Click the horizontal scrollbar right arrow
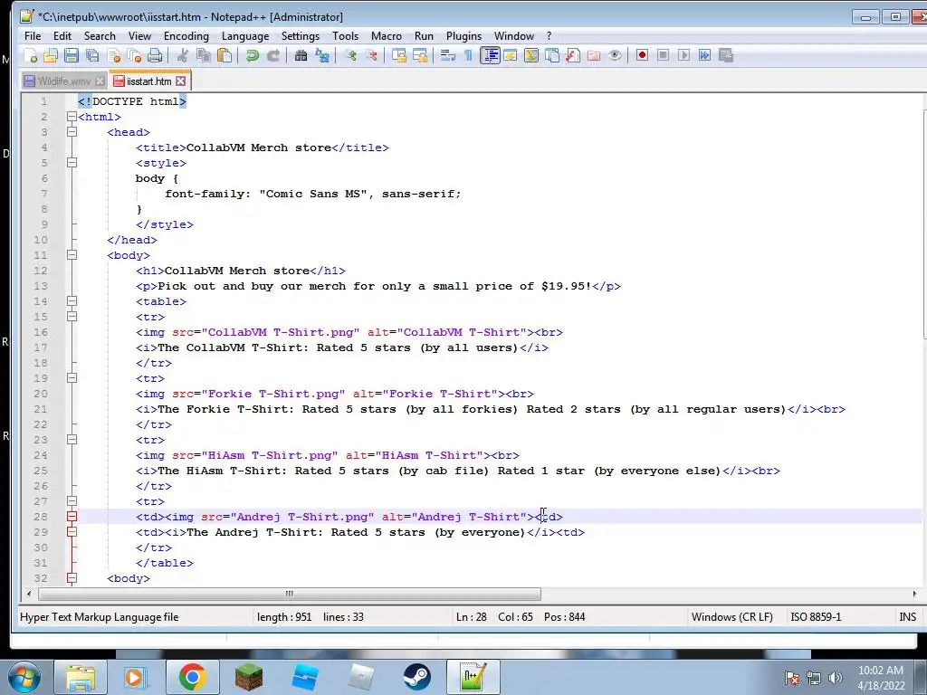This screenshot has height=695, width=927. 914,594
